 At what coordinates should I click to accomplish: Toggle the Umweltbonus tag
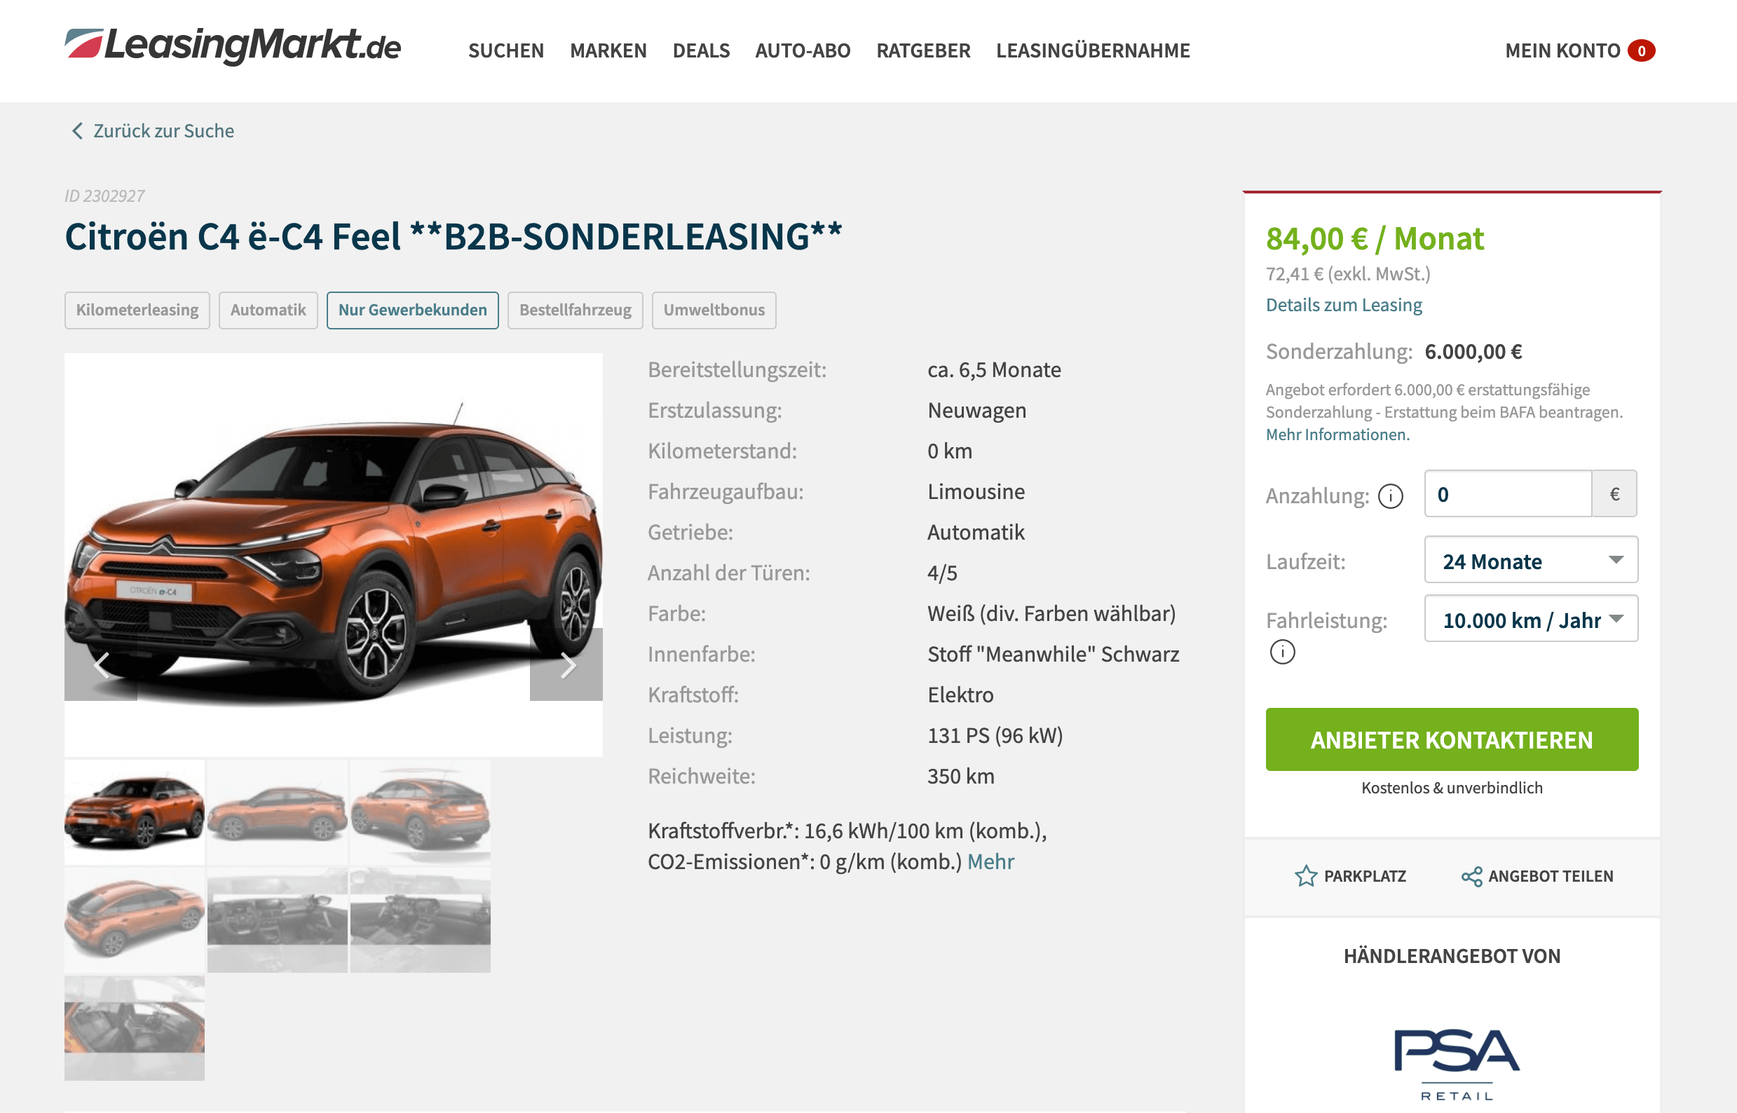[x=714, y=310]
